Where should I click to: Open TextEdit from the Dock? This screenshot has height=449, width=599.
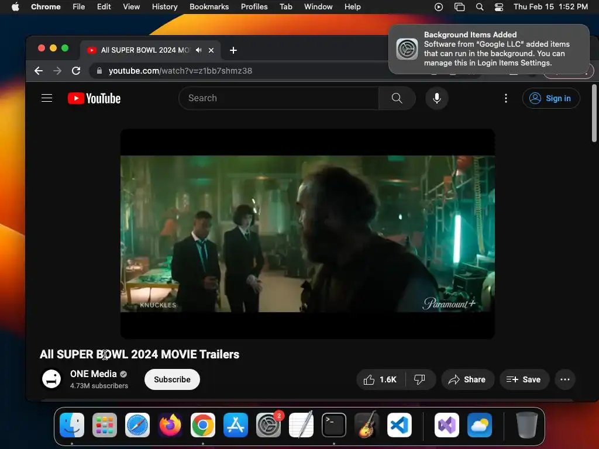point(301,425)
